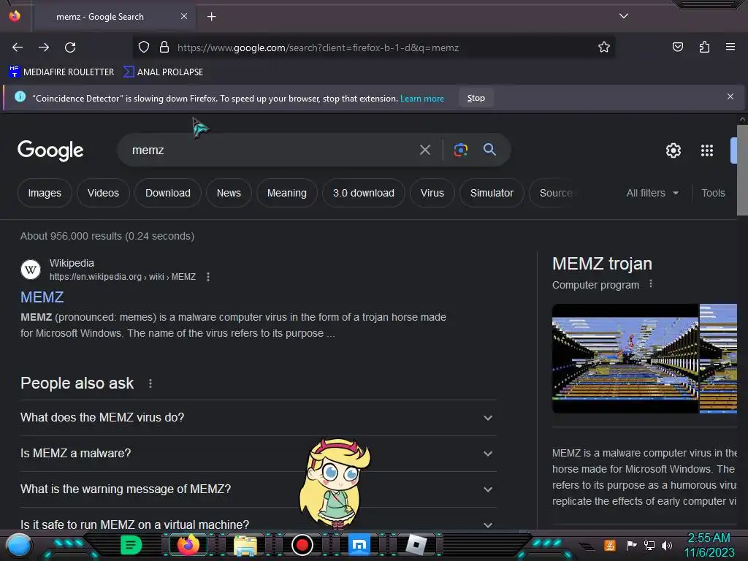Bookmark this page with the star

604,47
